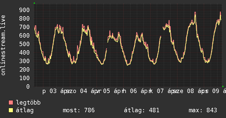
Task: Click the 'most: 786' current value
Action: pyautogui.click(x=78, y=110)
